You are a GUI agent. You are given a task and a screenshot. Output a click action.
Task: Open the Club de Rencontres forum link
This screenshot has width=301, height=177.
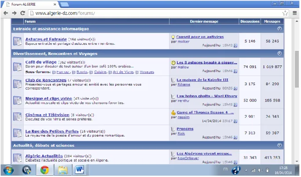click(46, 80)
